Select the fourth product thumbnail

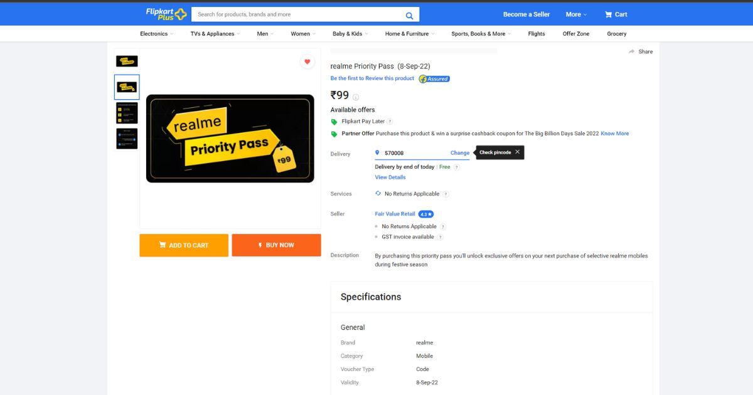[x=127, y=139]
